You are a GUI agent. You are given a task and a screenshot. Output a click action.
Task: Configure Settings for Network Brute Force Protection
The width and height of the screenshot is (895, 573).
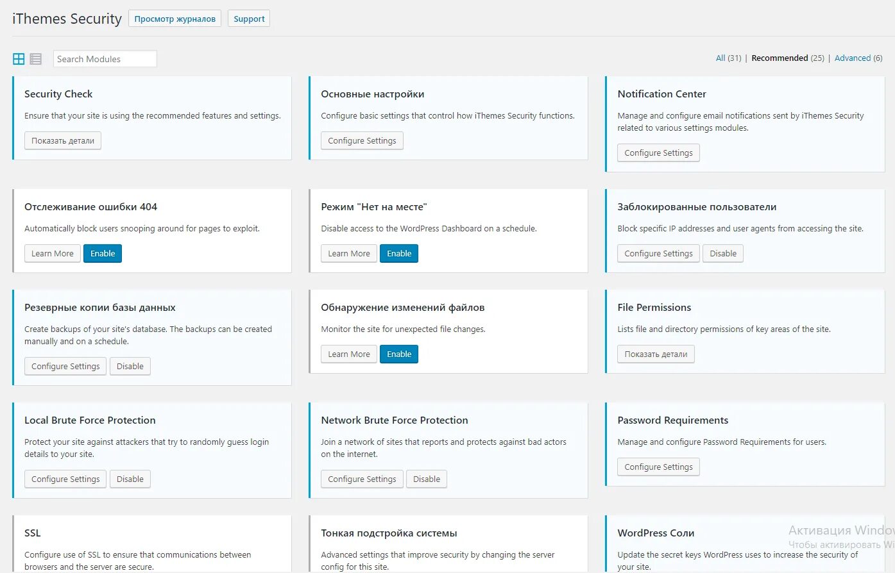pyautogui.click(x=362, y=479)
